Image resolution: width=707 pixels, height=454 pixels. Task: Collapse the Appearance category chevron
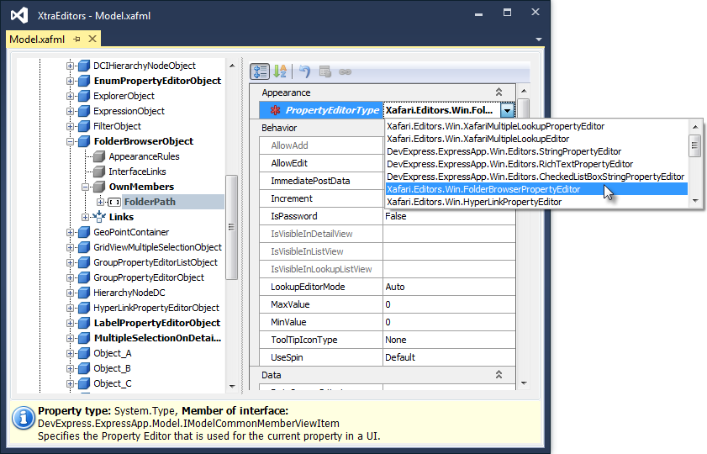tap(499, 92)
